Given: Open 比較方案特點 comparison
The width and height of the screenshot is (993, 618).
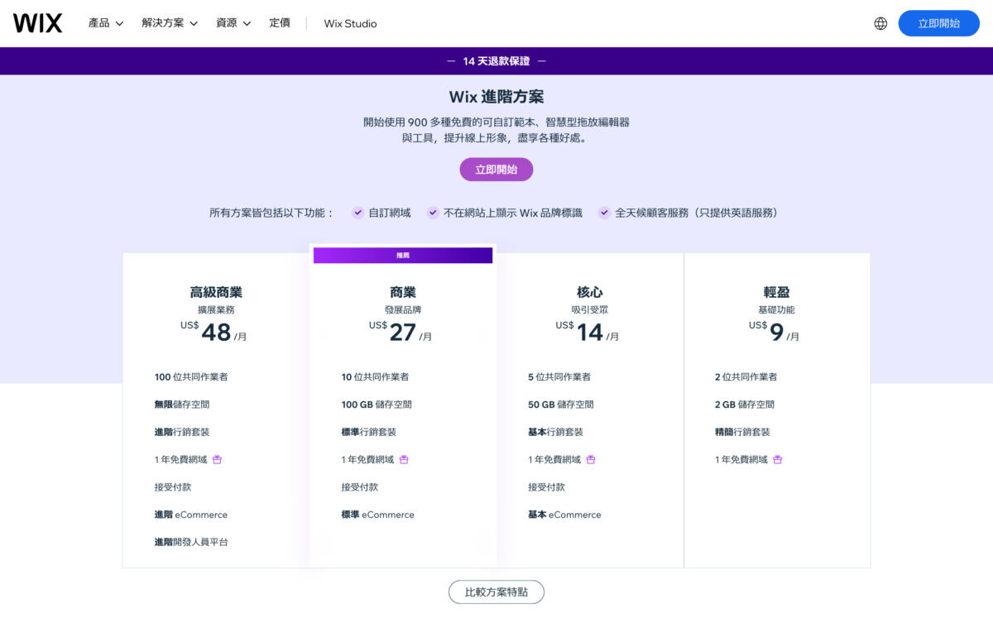Looking at the screenshot, I should 496,592.
